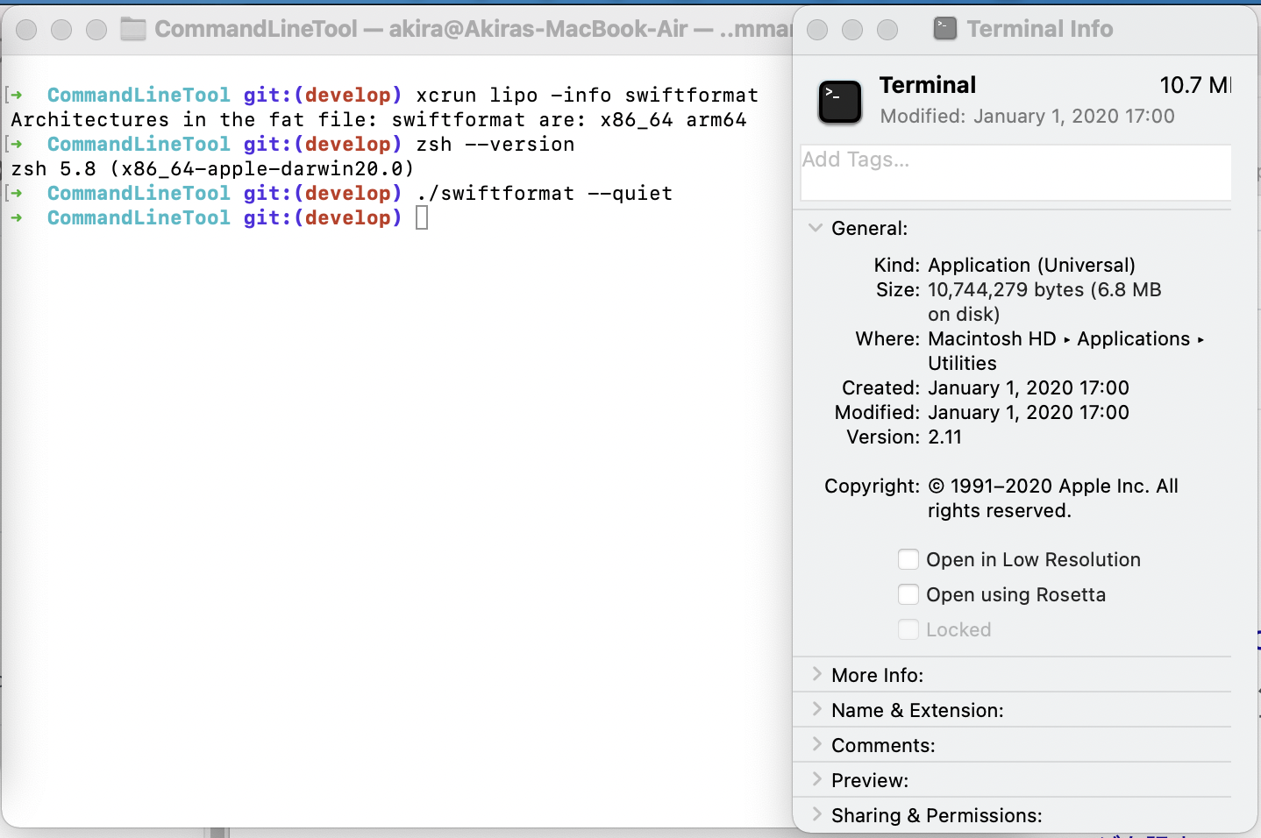Click 'zsh 5.8 (x86_64-apple-darwin20.0)' output line

coord(212,168)
